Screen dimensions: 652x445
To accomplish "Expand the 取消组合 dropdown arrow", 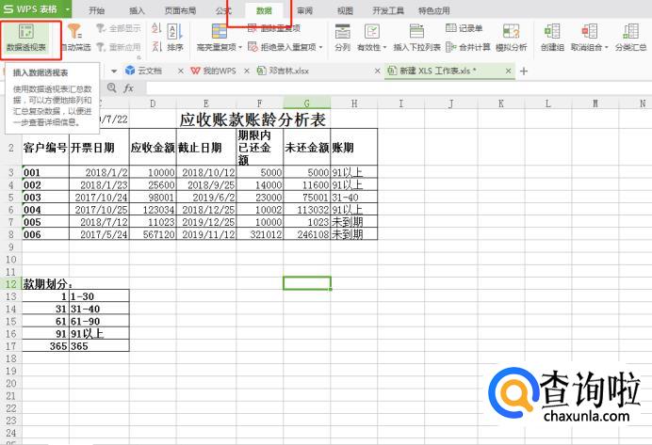I will coord(606,47).
